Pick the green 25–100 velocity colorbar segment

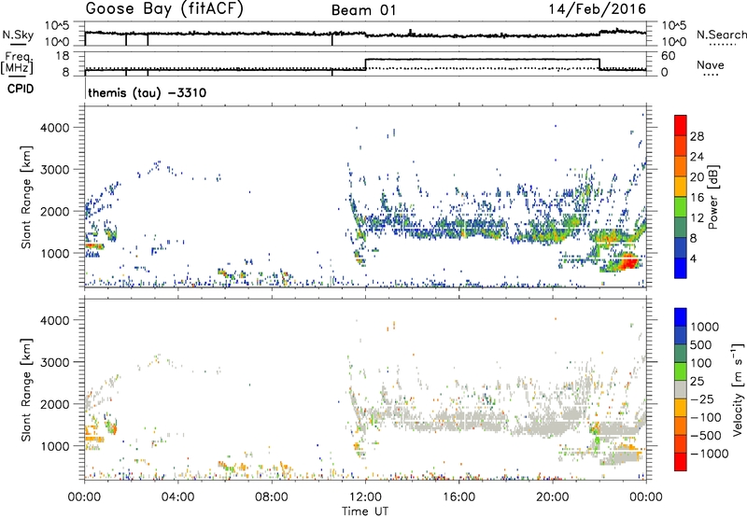click(681, 371)
